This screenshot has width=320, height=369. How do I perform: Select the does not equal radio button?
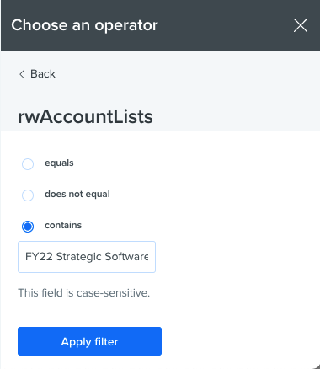[28, 195]
